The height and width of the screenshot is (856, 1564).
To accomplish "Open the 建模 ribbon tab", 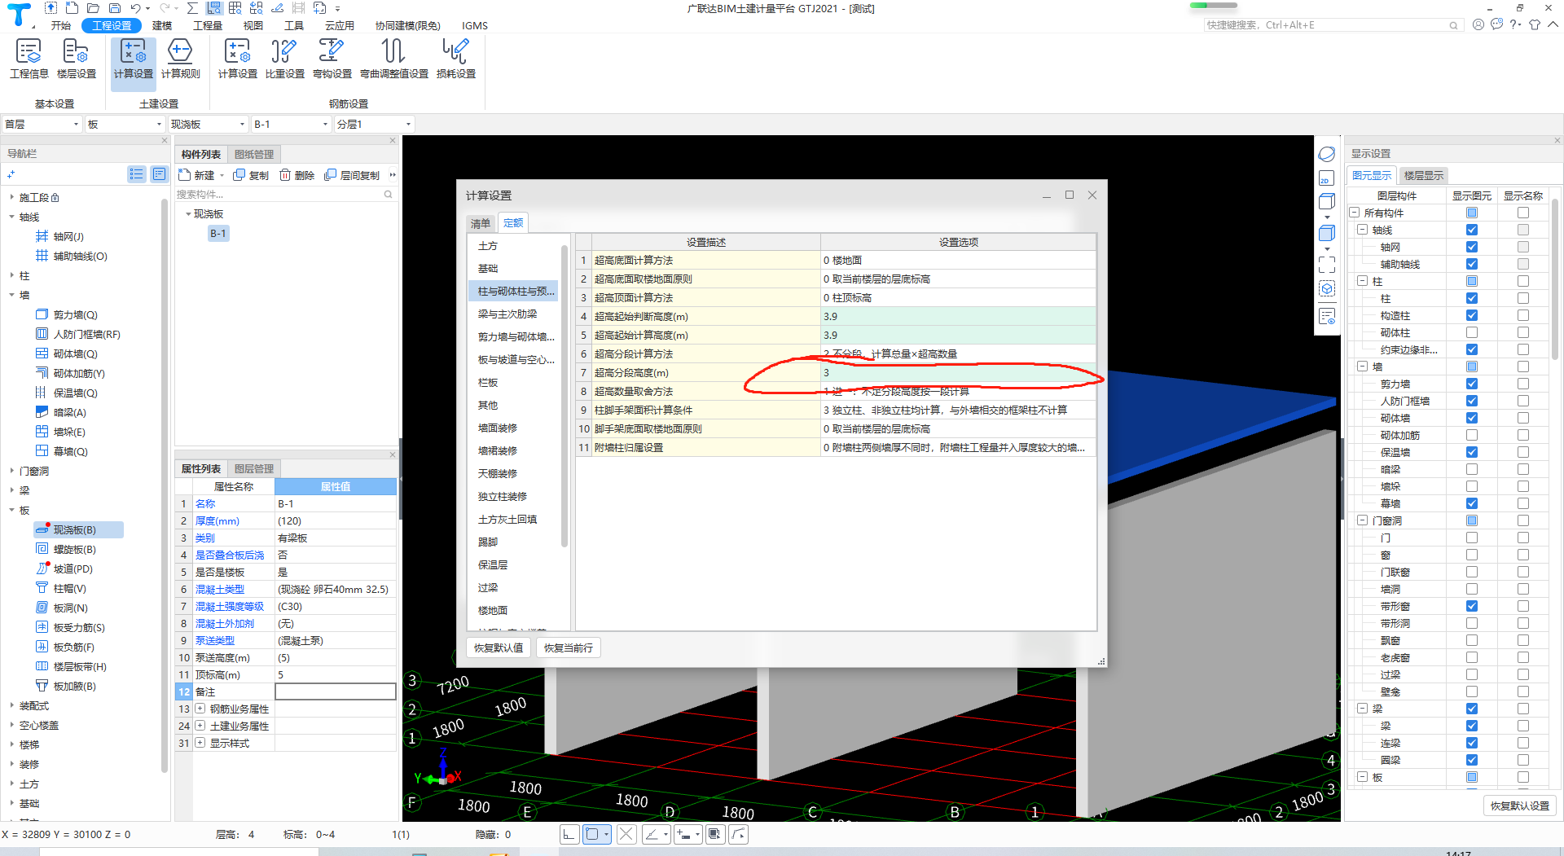I will 162,25.
